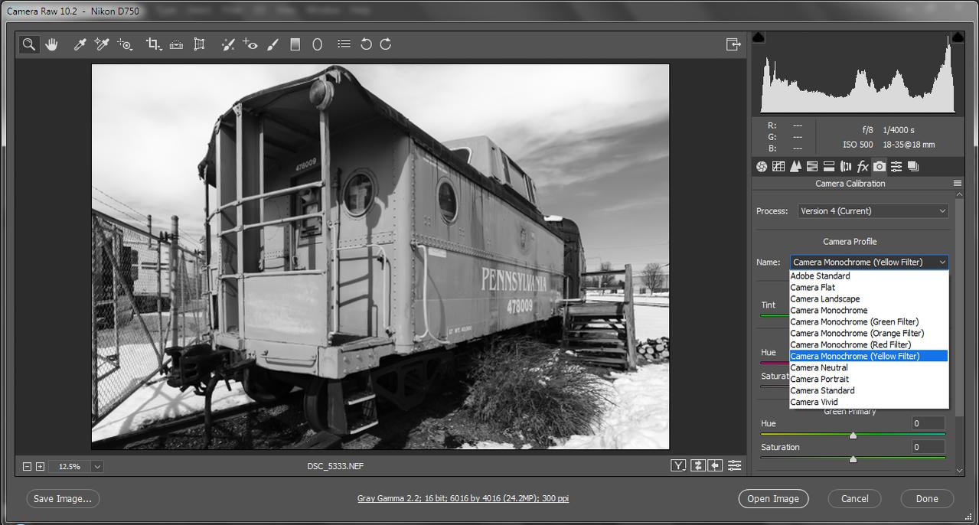
Task: Rotate image 90 degrees clockwise
Action: [386, 44]
